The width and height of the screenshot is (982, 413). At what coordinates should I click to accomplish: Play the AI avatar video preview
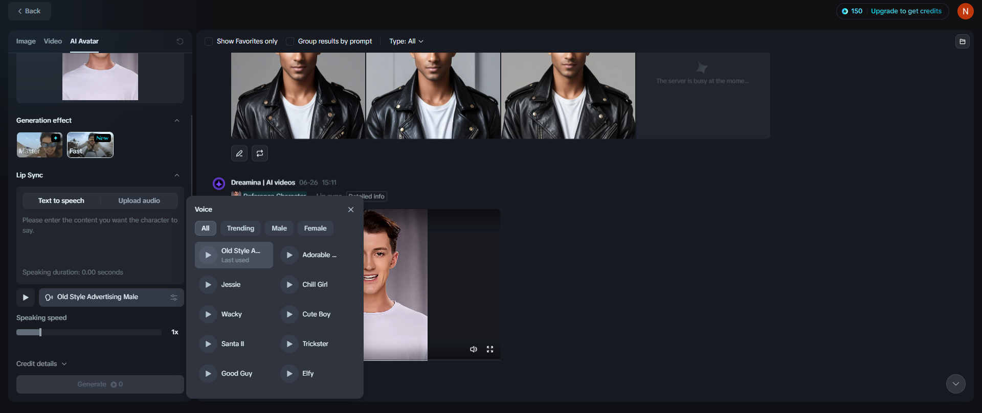point(432,285)
